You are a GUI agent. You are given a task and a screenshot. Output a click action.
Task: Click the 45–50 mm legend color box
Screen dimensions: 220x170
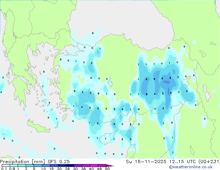click(102, 165)
